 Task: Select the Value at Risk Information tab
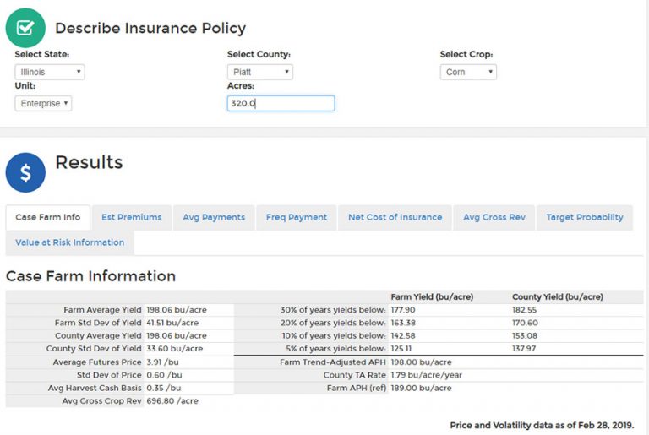70,242
